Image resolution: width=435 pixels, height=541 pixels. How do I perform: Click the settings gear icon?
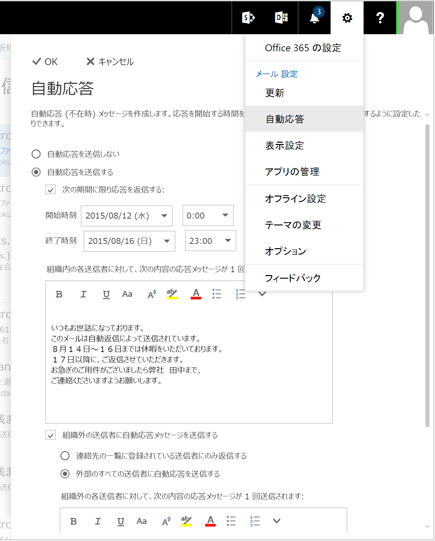click(x=347, y=17)
